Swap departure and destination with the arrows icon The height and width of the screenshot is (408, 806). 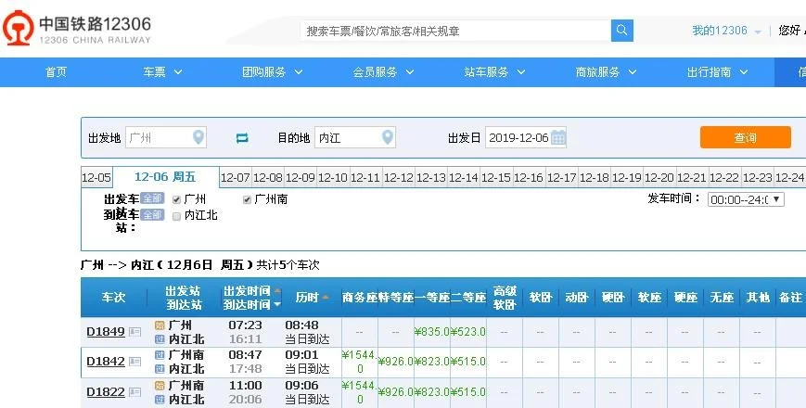tap(242, 138)
